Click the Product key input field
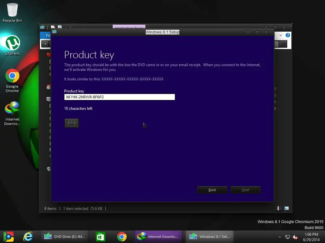 pyautogui.click(x=120, y=97)
